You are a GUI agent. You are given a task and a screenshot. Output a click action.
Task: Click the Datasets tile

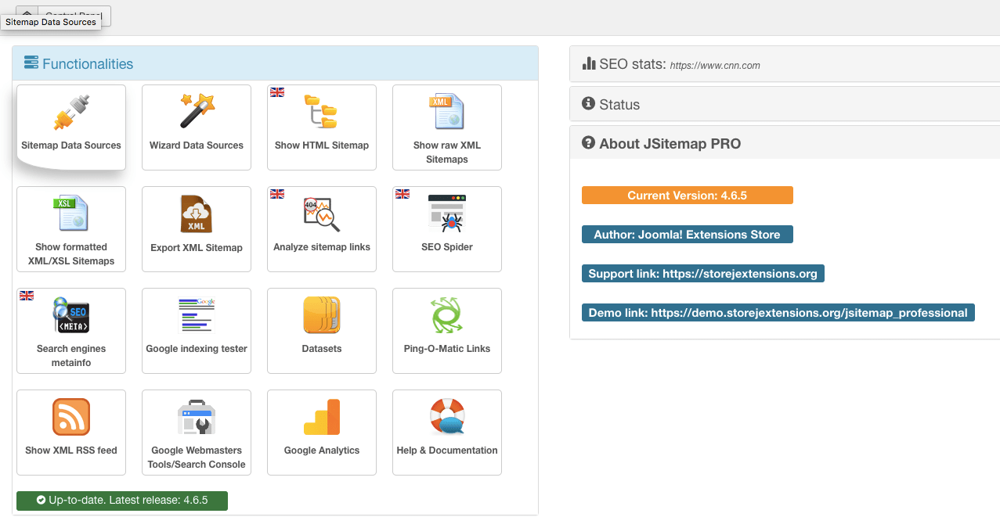322,331
